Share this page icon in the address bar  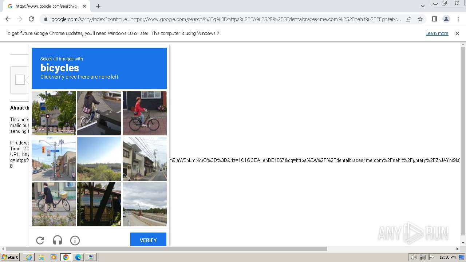[x=408, y=19]
